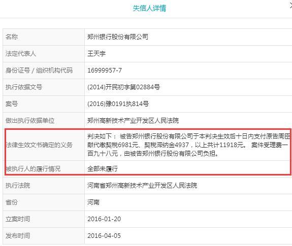Select publish date 2016-04-05

tap(104, 235)
